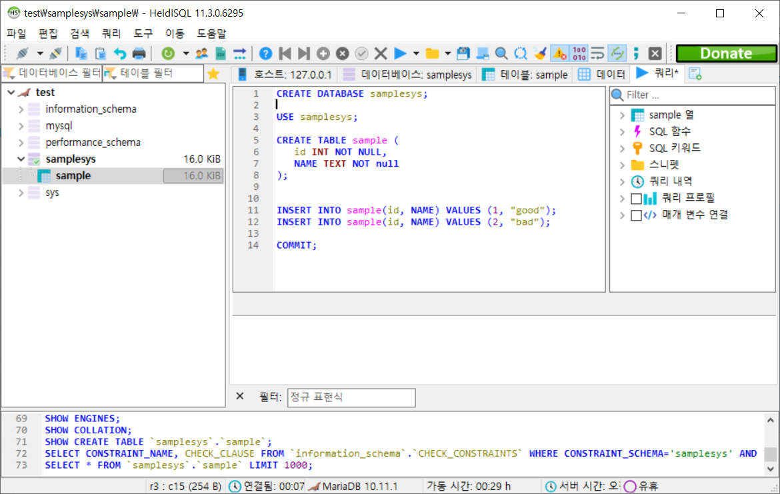This screenshot has height=494, width=780.
Task: Open the 쿼리 menu
Action: [111, 33]
